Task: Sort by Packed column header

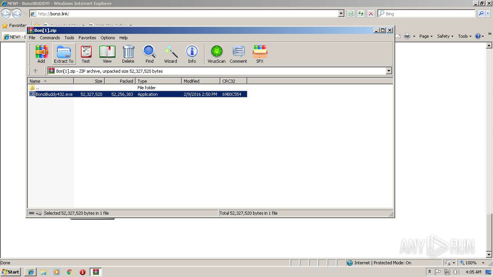Action: point(120,81)
